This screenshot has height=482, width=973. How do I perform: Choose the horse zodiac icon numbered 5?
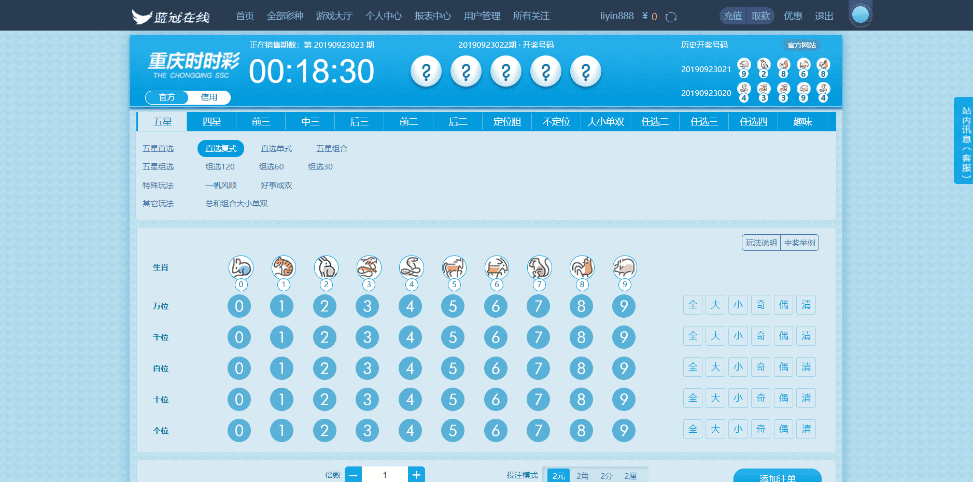454,267
